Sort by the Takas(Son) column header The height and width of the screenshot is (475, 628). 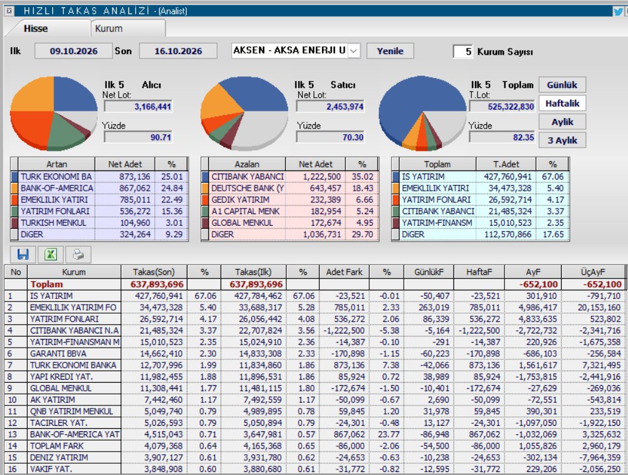point(154,272)
